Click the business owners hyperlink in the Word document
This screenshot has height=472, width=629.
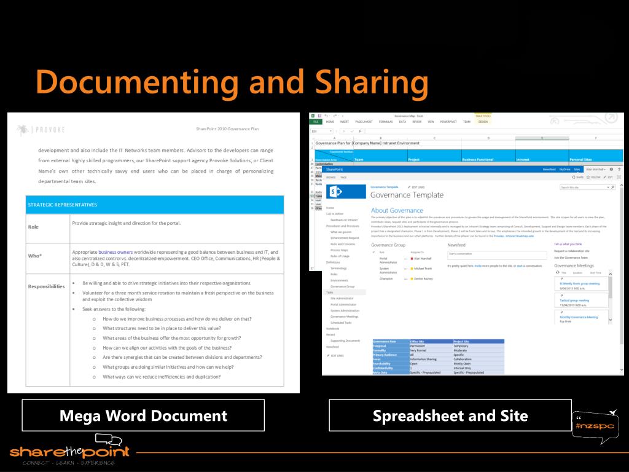coord(115,252)
